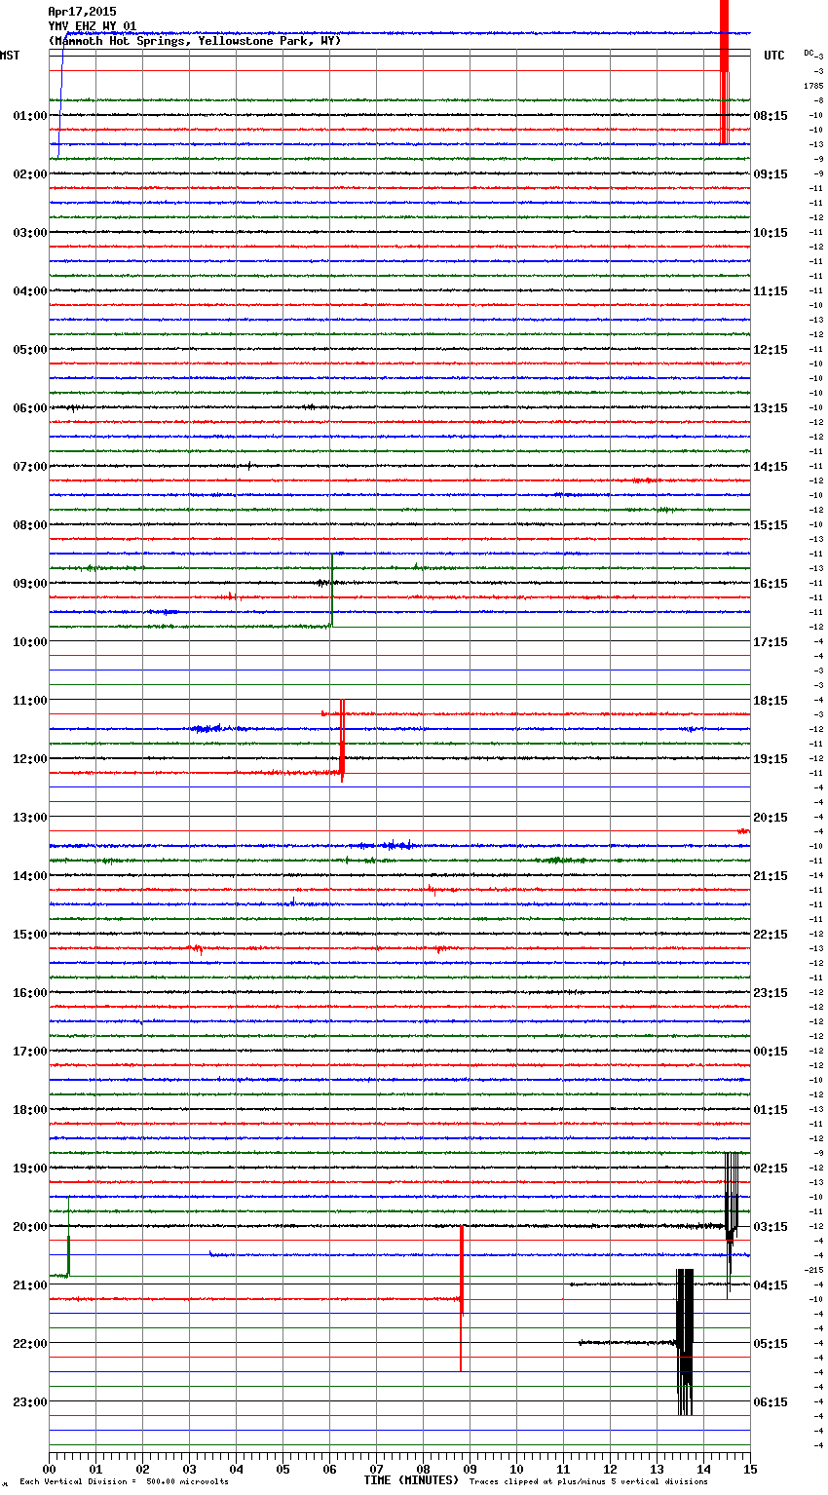
Task: Click minute tick label 15 on bottom axis
Action: 750,1469
